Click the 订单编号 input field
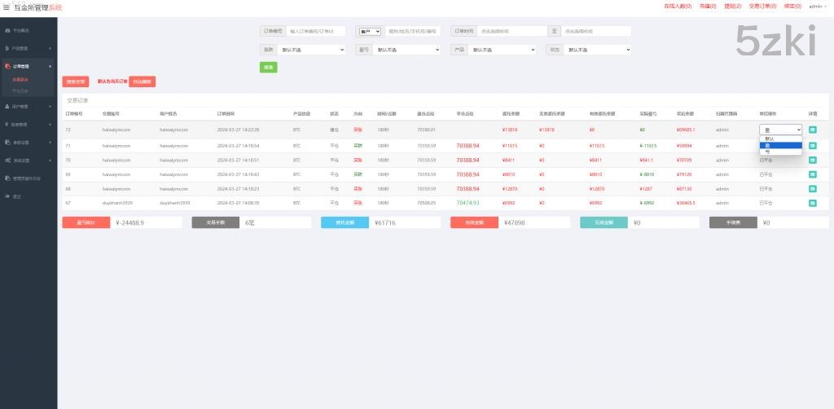This screenshot has height=409, width=834. coord(316,31)
